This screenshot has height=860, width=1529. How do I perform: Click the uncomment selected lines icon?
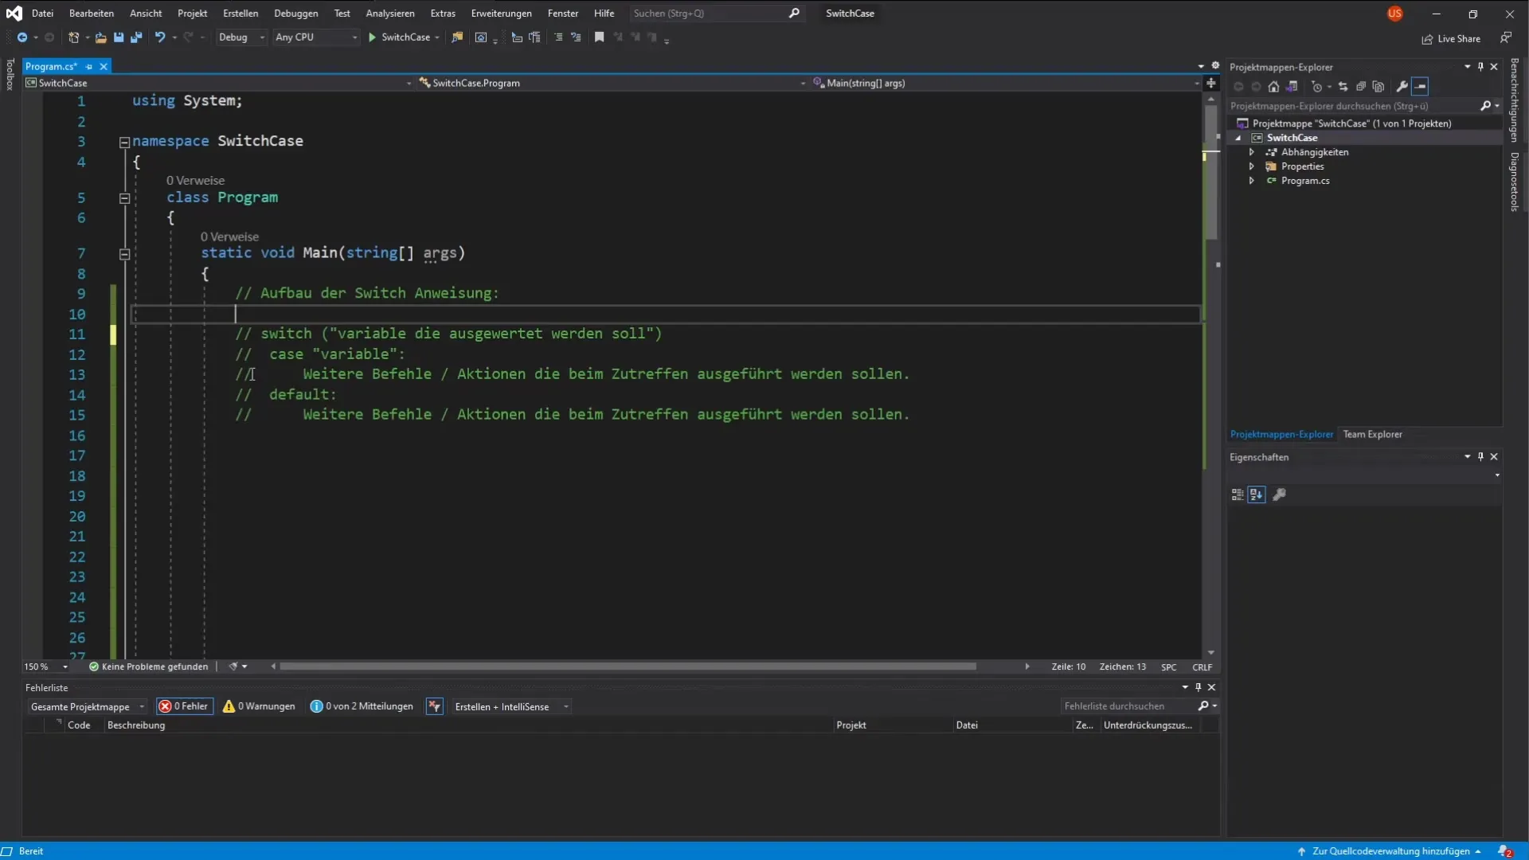[576, 37]
